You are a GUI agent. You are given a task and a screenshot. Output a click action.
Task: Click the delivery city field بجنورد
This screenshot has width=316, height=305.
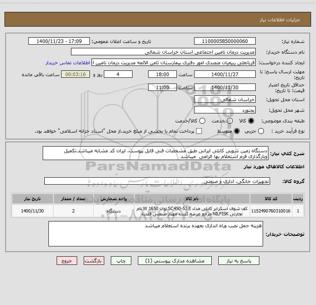(225, 110)
